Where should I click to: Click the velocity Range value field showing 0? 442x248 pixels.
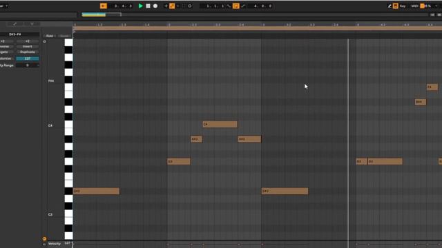pos(28,65)
